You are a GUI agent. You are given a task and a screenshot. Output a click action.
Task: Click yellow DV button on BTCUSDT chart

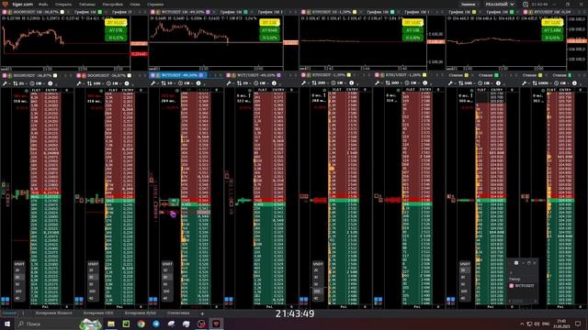click(552, 23)
